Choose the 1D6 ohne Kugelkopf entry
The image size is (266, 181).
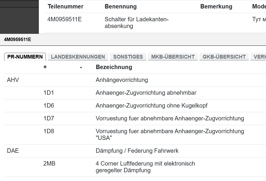tap(151, 106)
